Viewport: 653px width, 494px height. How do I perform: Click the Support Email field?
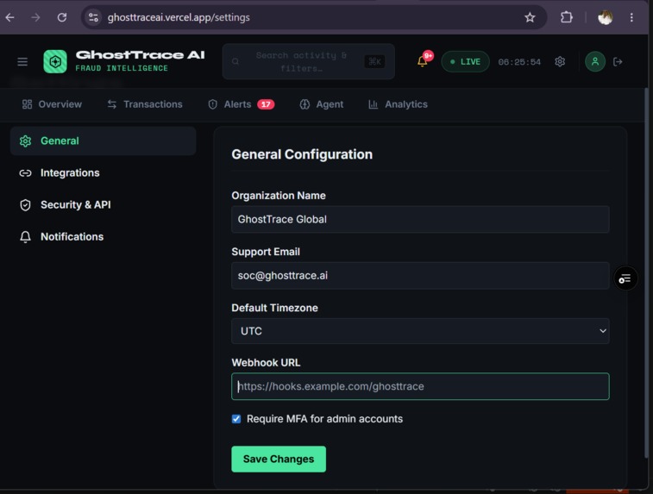420,276
